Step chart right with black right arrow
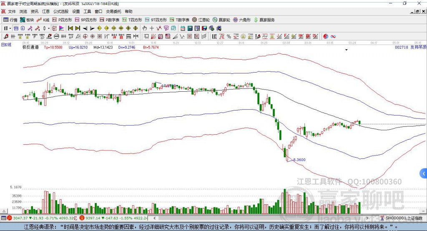Viewport: 427px width, 231px height. [92, 28]
